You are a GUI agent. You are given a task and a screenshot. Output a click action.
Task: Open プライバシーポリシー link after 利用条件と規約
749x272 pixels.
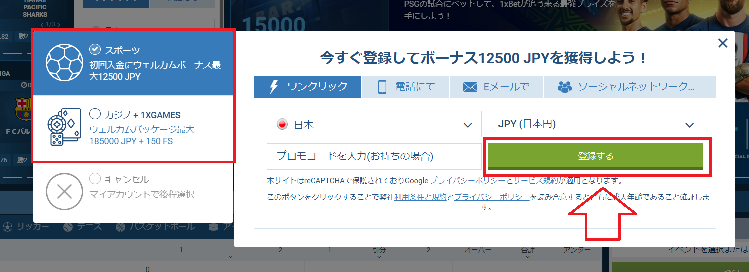tap(492, 197)
